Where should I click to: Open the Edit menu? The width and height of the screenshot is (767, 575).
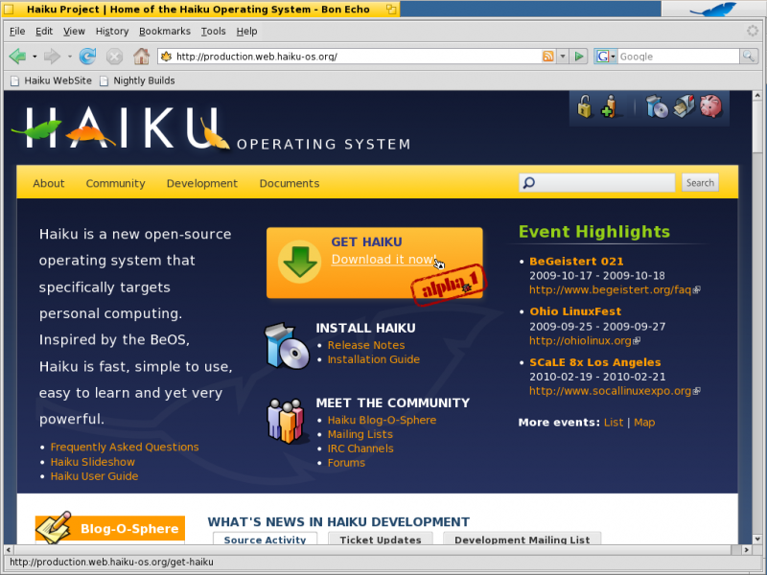44,32
